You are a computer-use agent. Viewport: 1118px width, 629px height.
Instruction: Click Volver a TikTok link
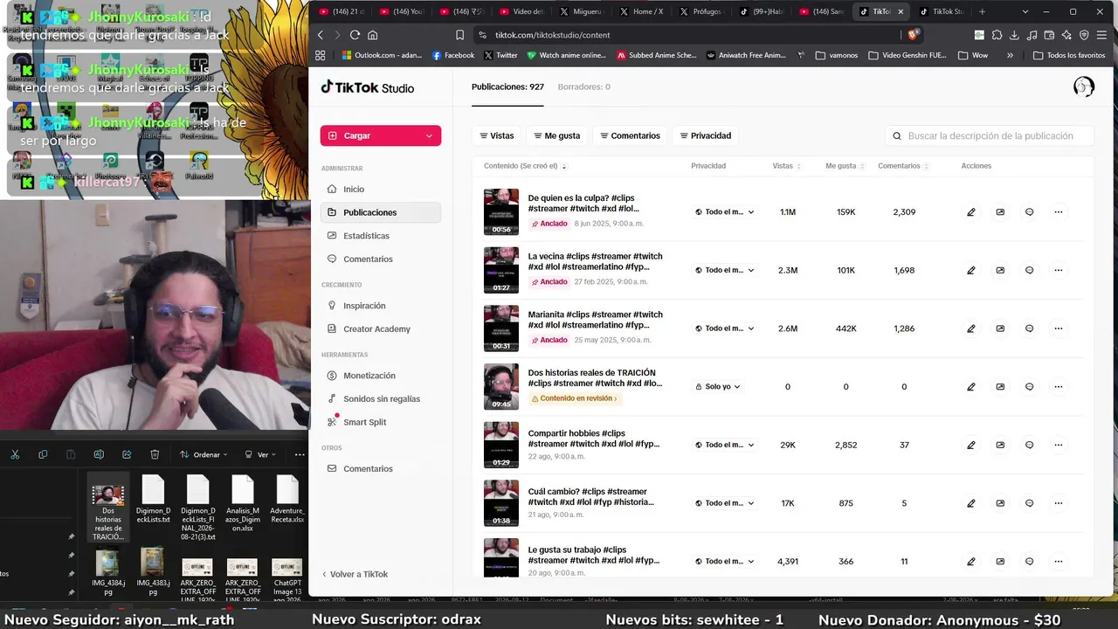pyautogui.click(x=355, y=574)
